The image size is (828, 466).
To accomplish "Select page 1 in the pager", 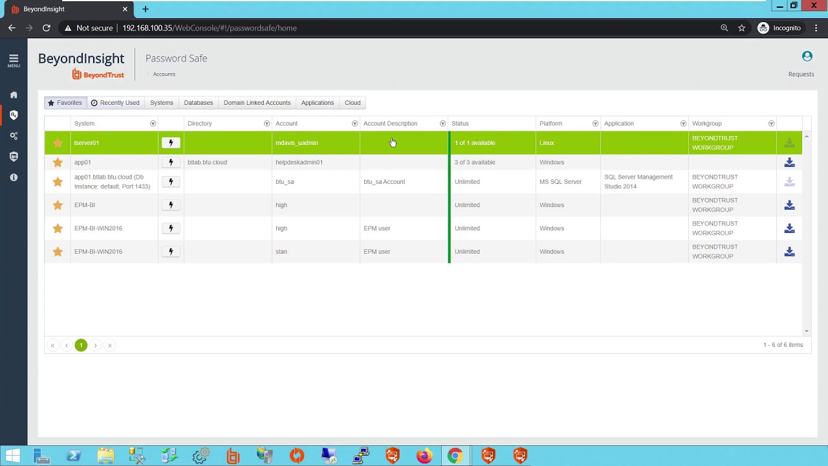I will click(81, 346).
